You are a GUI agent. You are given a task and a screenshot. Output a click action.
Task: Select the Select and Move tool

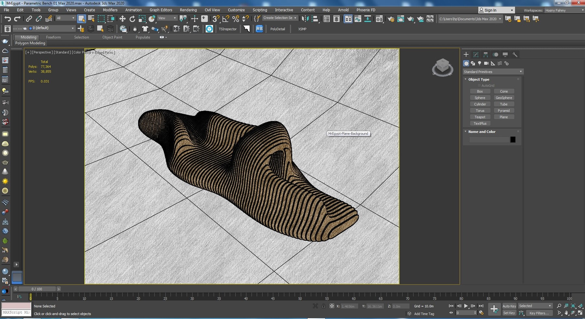pyautogui.click(x=123, y=19)
